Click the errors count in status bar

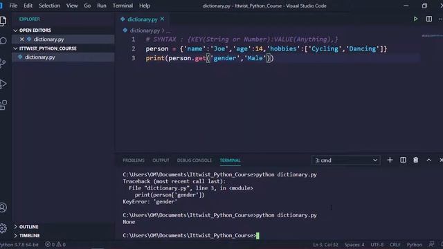point(50,244)
